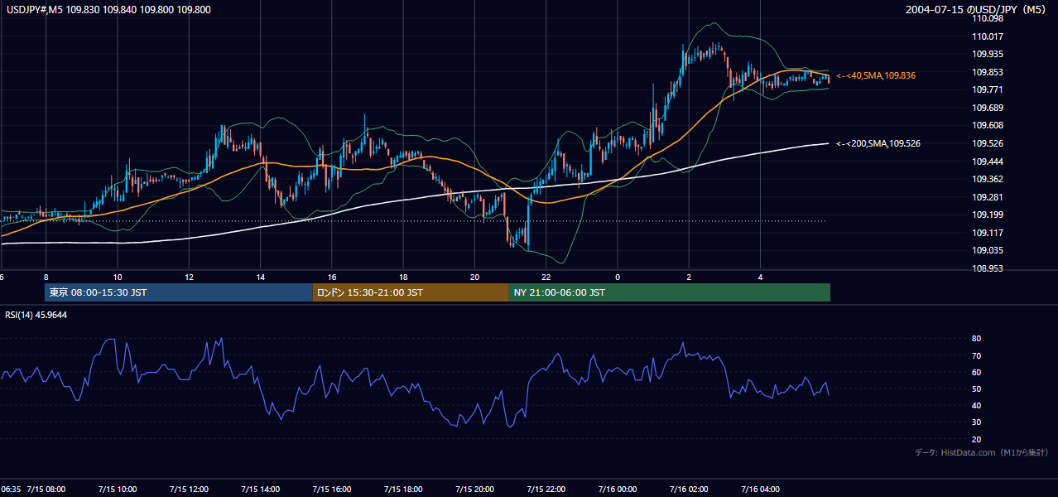Click price axis value 109.771
The height and width of the screenshot is (497, 1058).
pyautogui.click(x=988, y=89)
